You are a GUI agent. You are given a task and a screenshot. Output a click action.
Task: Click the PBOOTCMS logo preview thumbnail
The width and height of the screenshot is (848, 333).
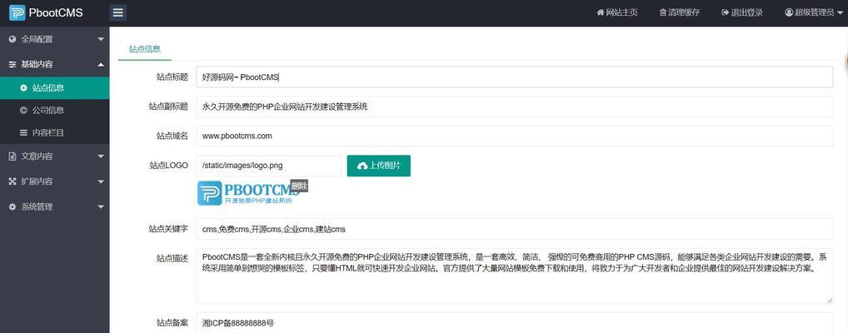[248, 193]
